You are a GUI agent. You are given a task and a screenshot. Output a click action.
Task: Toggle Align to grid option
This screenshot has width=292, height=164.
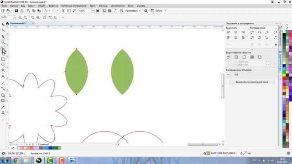pos(252,57)
